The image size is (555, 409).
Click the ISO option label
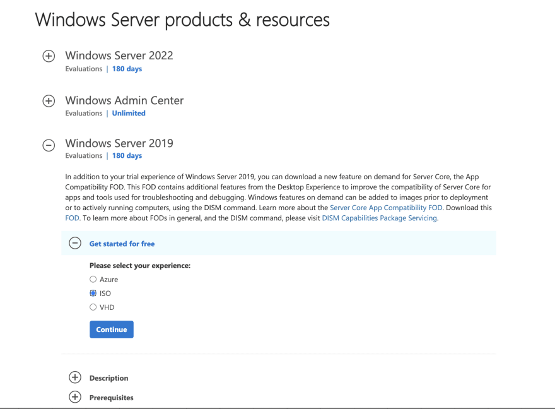coord(105,293)
